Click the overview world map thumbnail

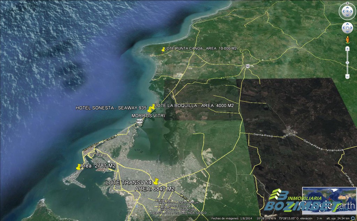coord(329,201)
